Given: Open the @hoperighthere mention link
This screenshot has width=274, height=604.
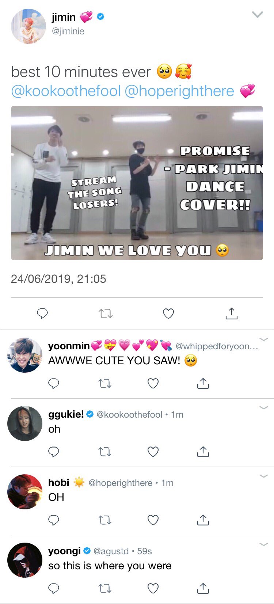Looking at the screenshot, I should click(x=179, y=91).
